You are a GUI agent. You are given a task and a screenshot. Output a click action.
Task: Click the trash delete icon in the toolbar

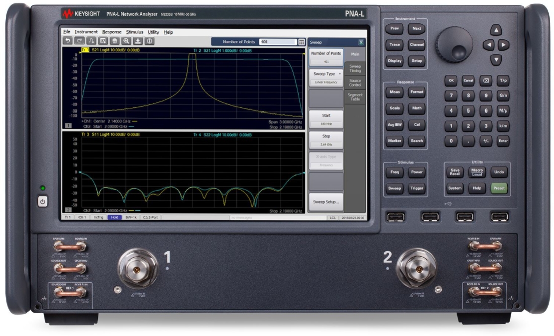(115, 41)
